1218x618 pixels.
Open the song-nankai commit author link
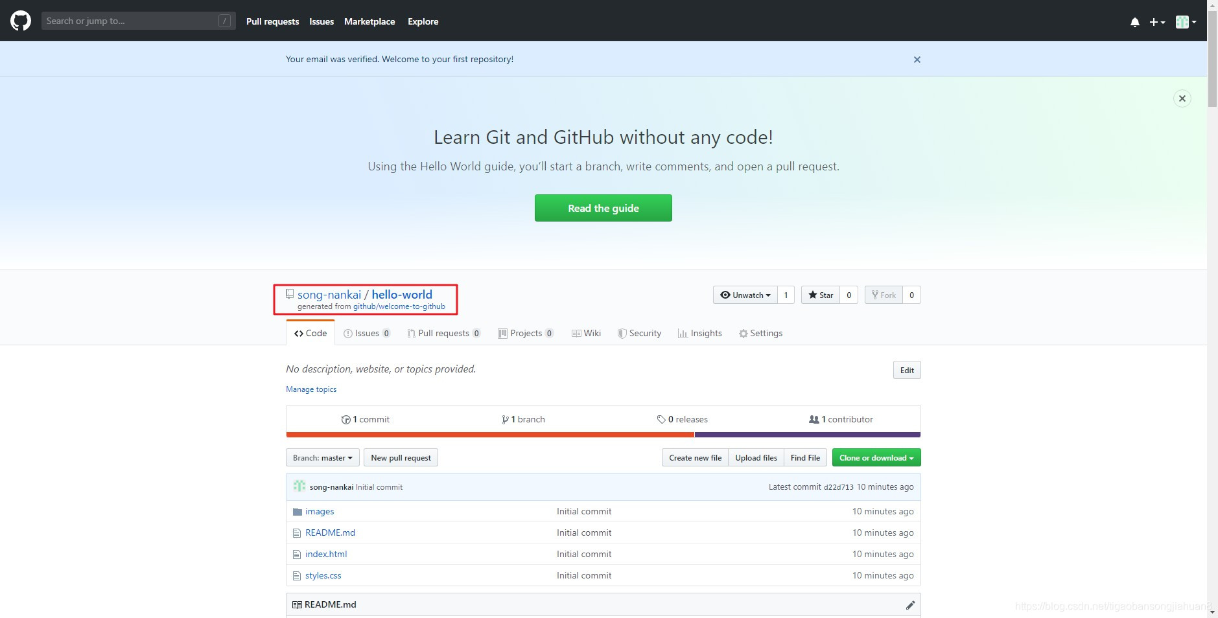pos(331,487)
